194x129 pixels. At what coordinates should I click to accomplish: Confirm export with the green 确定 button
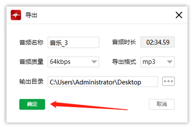point(32,104)
